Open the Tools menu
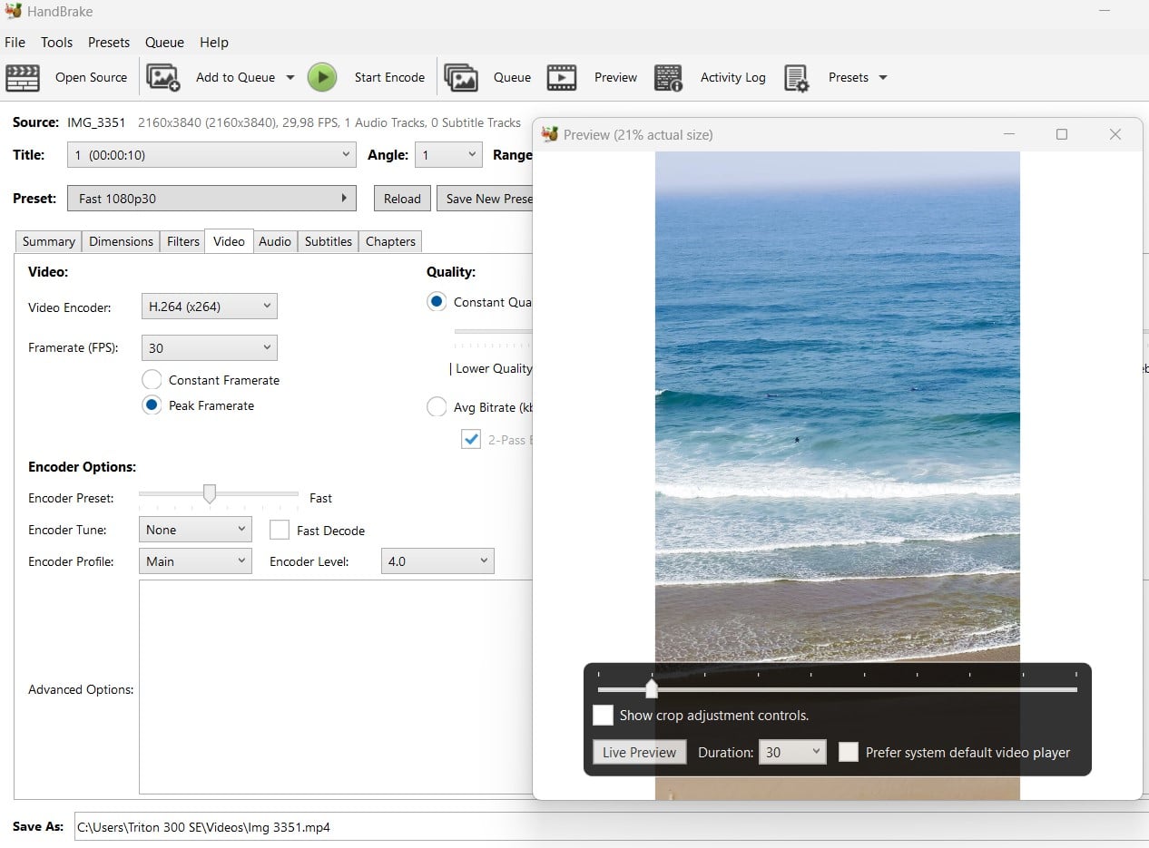This screenshot has height=848, width=1149. pyautogui.click(x=56, y=43)
